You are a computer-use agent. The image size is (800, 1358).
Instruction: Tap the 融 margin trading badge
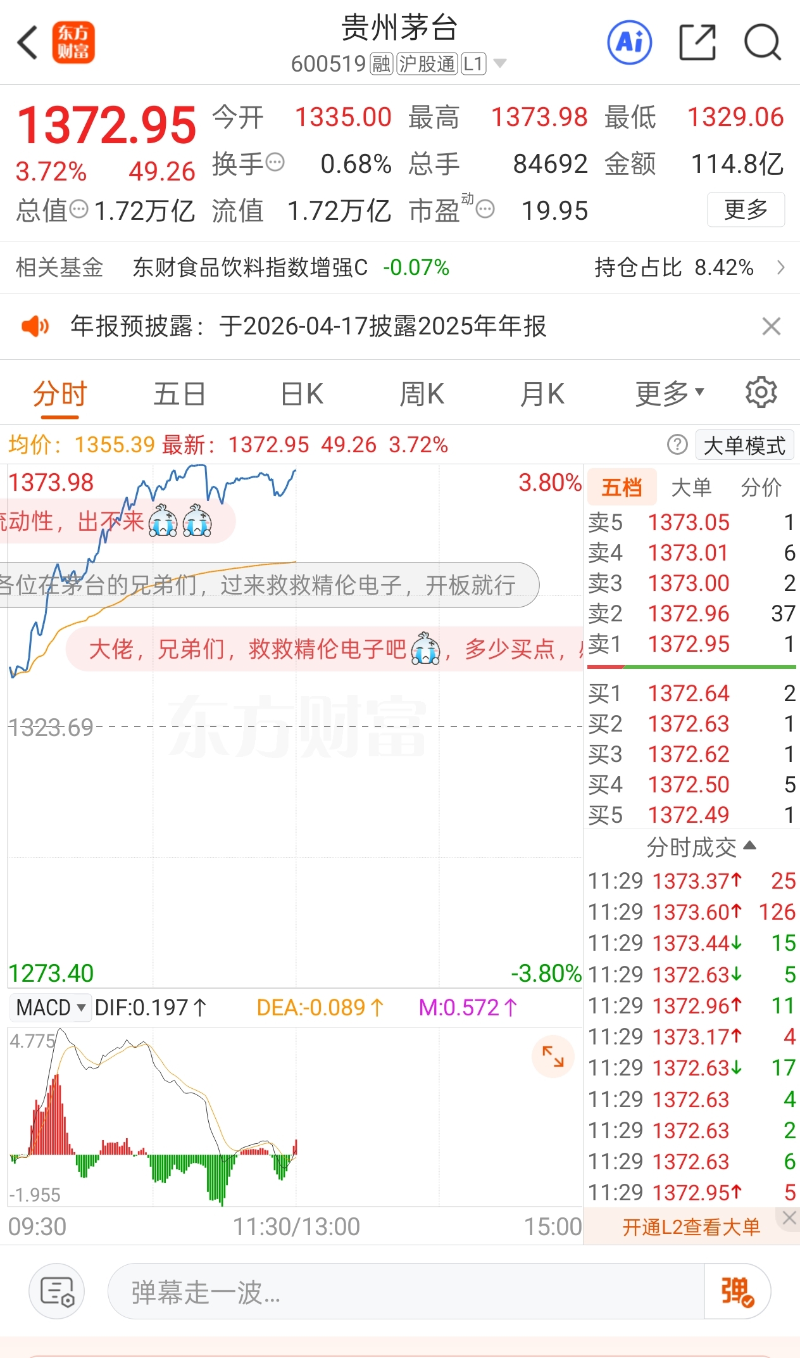pos(382,64)
